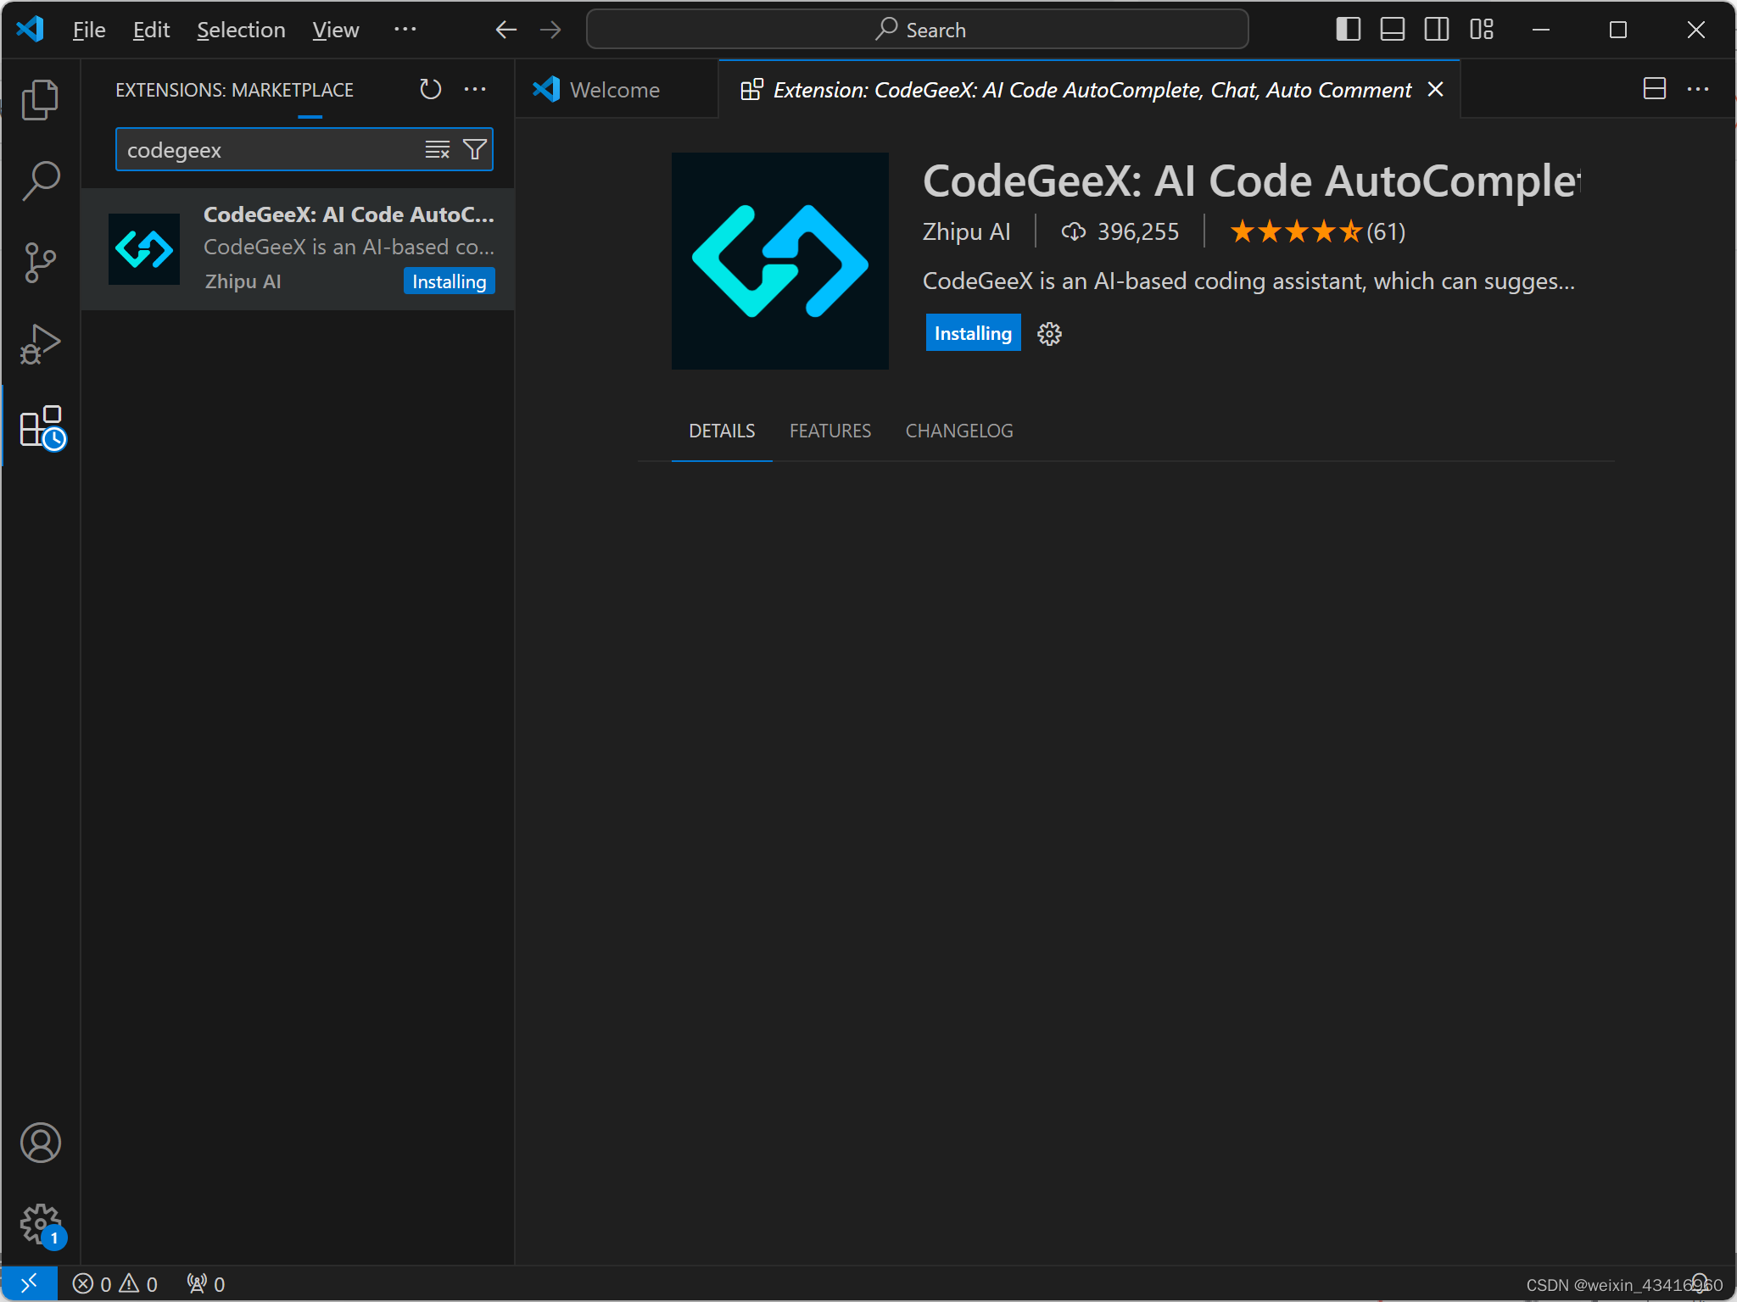
Task: Toggle the primary side bar
Action: click(x=1348, y=30)
